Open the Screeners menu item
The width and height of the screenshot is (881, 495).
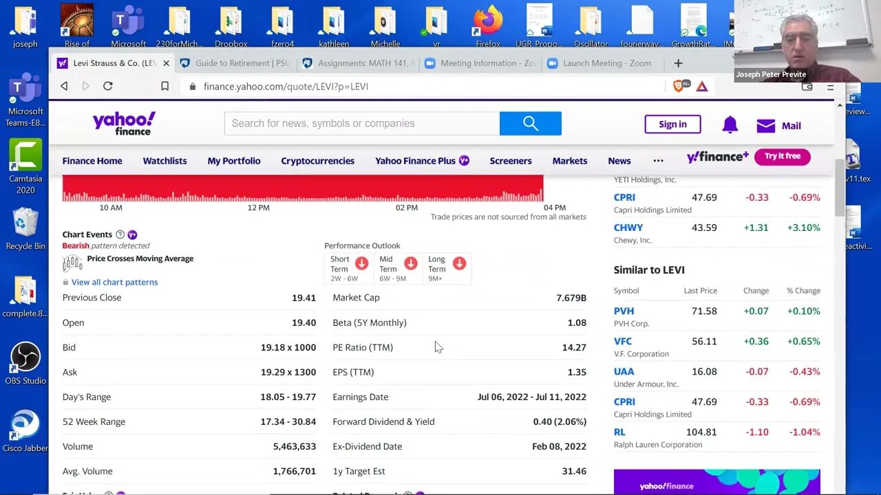coord(511,161)
